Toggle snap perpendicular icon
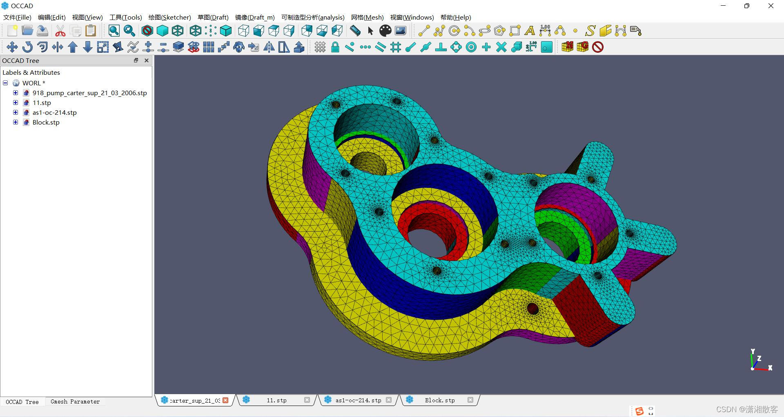 (441, 47)
